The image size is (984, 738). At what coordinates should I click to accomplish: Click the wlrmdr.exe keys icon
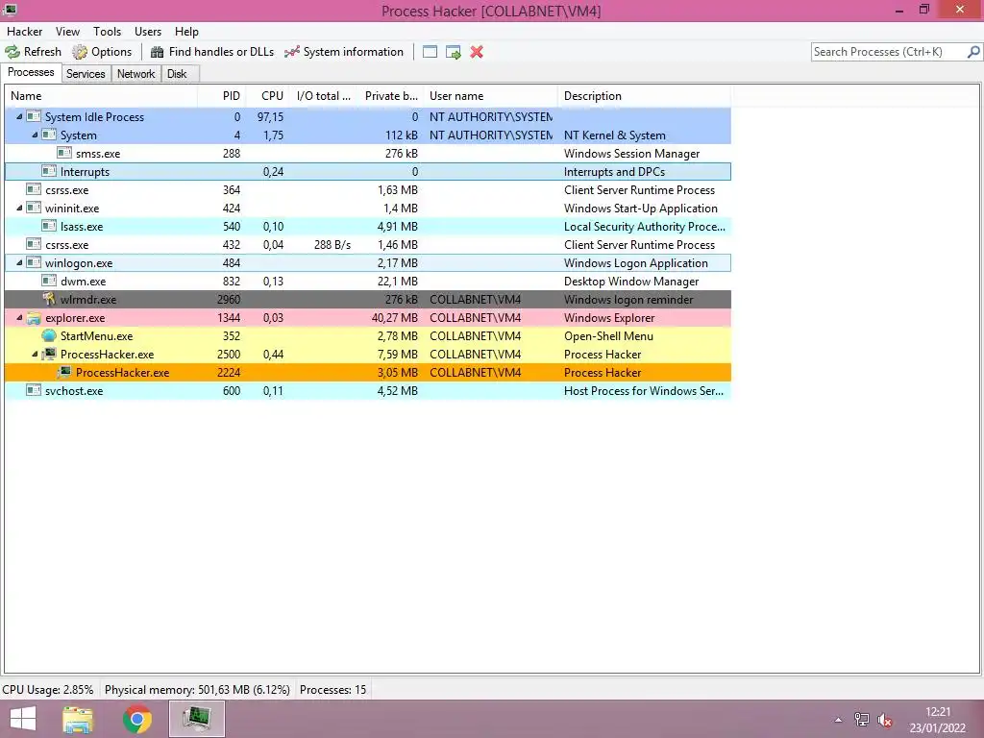click(49, 300)
